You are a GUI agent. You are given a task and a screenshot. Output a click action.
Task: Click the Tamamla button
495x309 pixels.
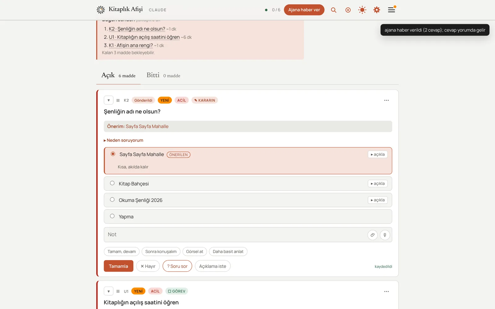pyautogui.click(x=118, y=266)
